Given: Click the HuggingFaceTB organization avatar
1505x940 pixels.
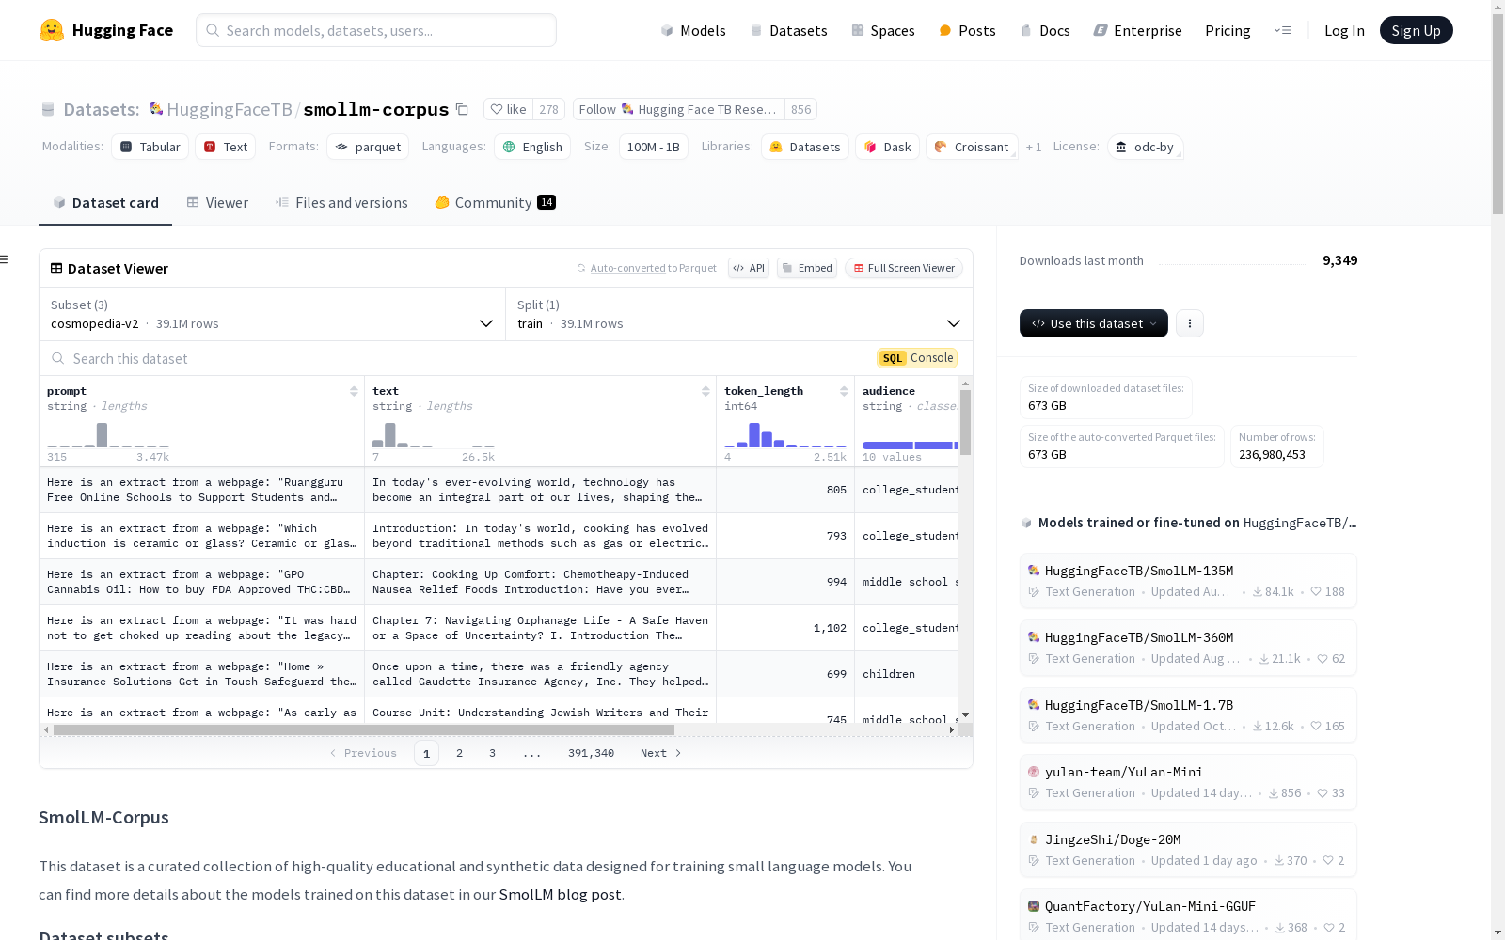Looking at the screenshot, I should [x=156, y=109].
